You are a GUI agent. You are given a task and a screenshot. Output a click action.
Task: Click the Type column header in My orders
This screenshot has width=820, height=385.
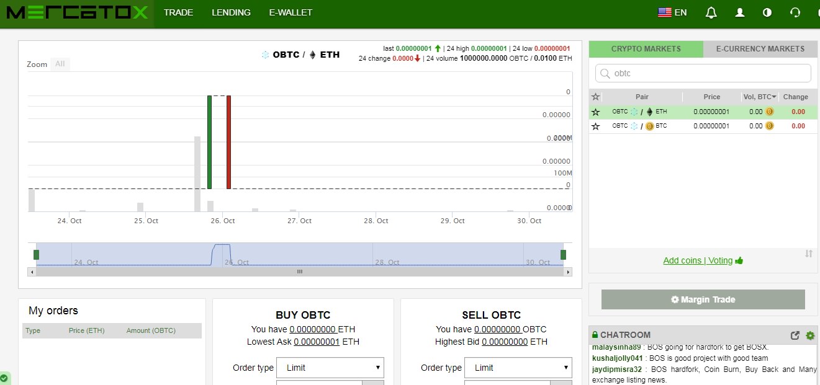[x=33, y=330]
